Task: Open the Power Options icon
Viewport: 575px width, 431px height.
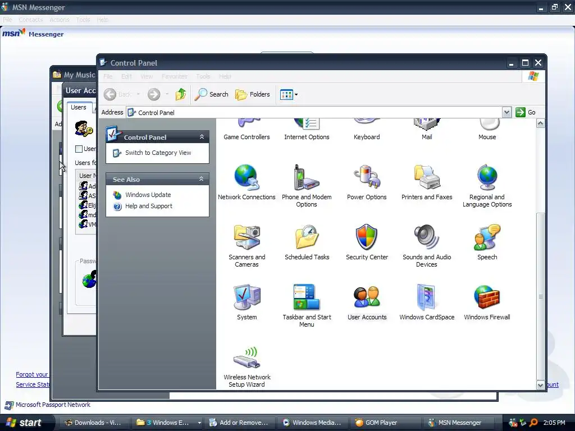Action: point(367,182)
